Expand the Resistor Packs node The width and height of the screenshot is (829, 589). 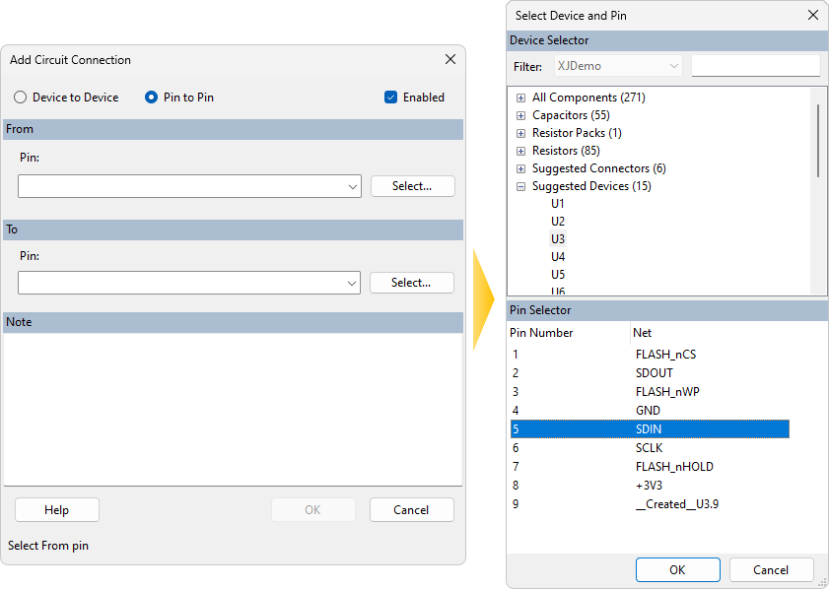520,133
